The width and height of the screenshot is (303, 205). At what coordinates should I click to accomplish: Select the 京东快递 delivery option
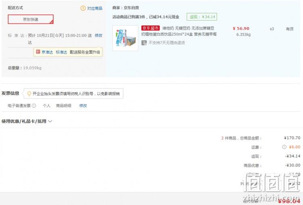[31, 19]
